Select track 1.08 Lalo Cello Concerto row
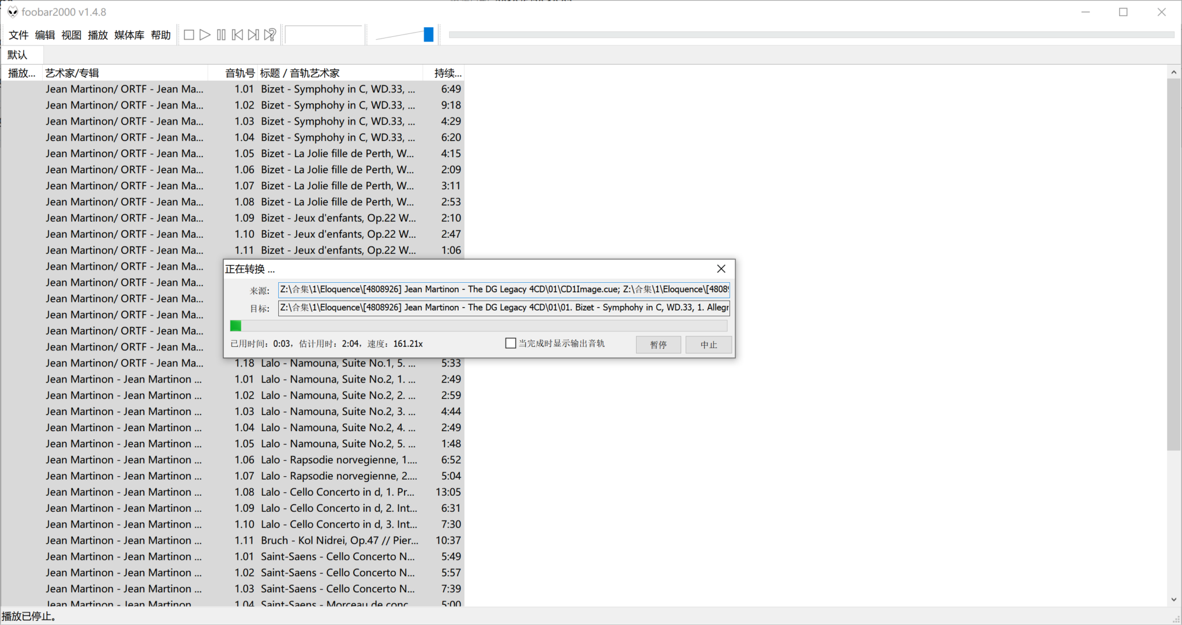The width and height of the screenshot is (1182, 625). tap(233, 492)
